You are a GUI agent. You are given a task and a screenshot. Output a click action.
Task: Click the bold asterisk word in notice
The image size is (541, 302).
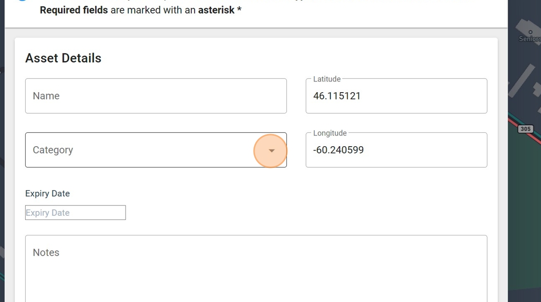(x=216, y=10)
